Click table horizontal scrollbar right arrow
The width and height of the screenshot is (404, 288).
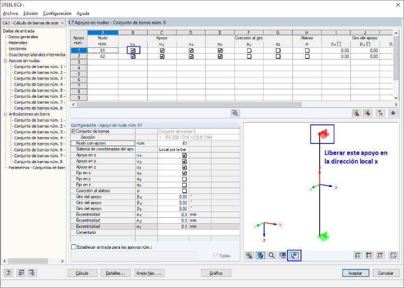[x=396, y=104]
